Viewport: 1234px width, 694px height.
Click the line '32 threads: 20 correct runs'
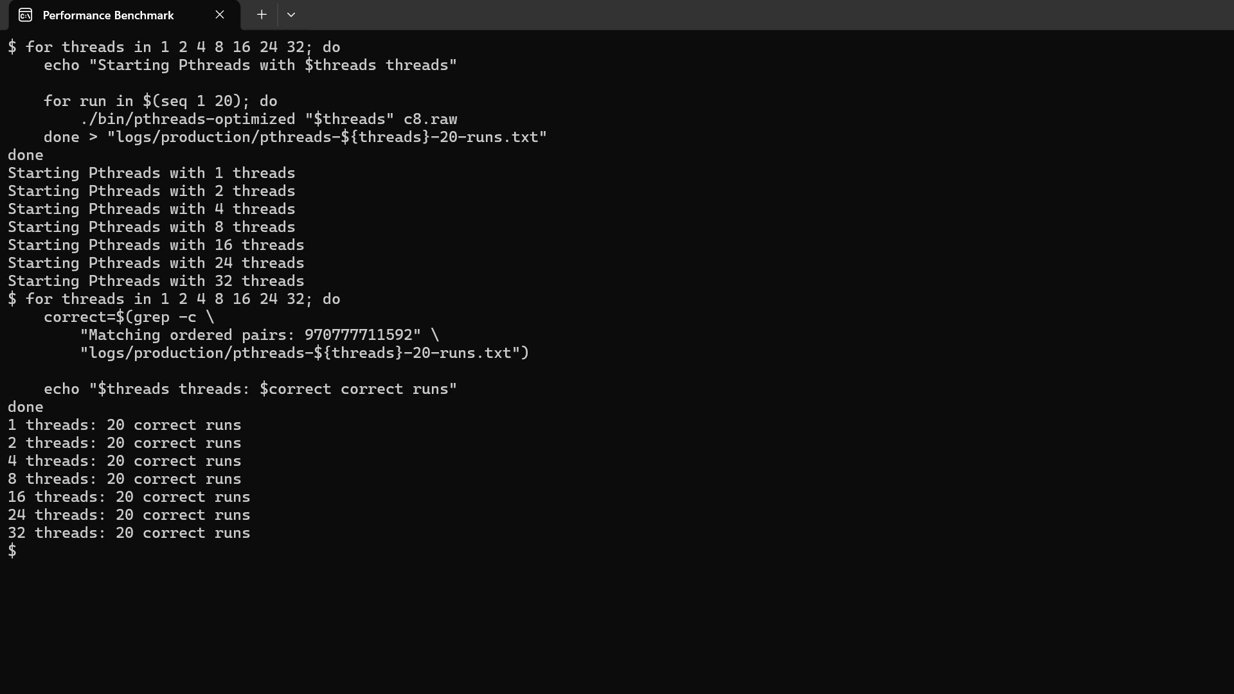(129, 533)
